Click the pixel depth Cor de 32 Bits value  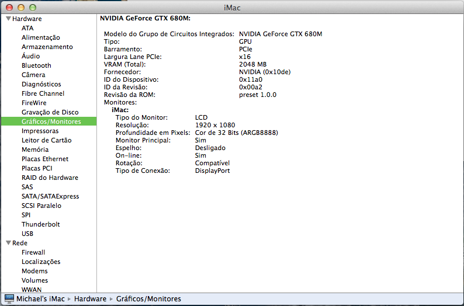tap(237, 133)
